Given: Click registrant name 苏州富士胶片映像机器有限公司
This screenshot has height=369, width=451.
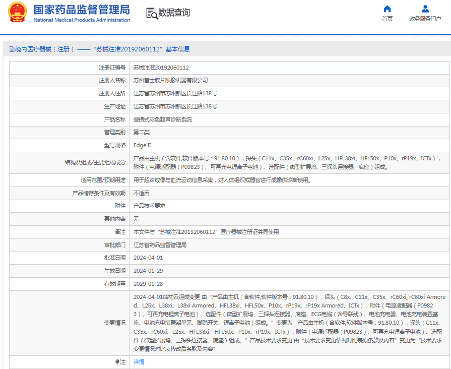Looking at the screenshot, I should tap(170, 80).
